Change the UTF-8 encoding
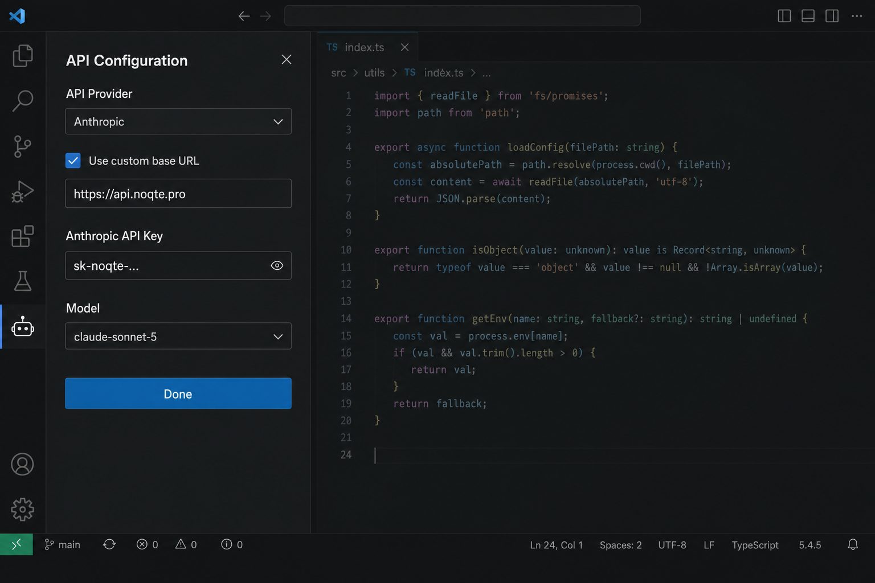 [x=672, y=545]
